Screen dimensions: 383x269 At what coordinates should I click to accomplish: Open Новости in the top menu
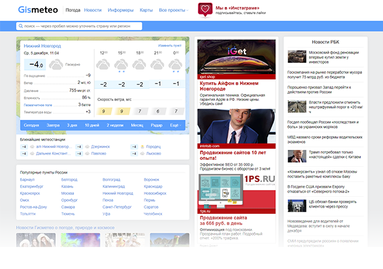pyautogui.click(x=93, y=10)
